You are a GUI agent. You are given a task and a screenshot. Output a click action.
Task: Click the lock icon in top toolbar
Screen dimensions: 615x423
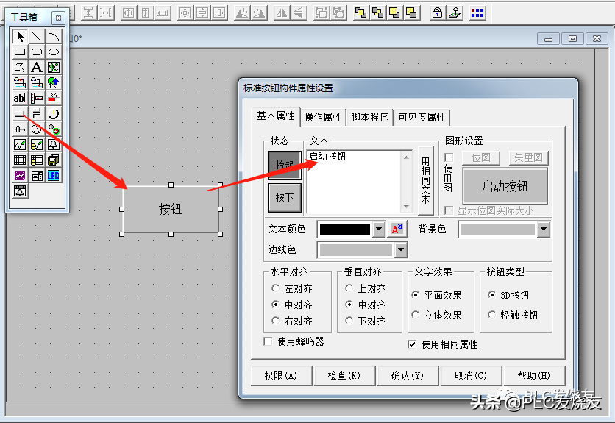(x=437, y=13)
